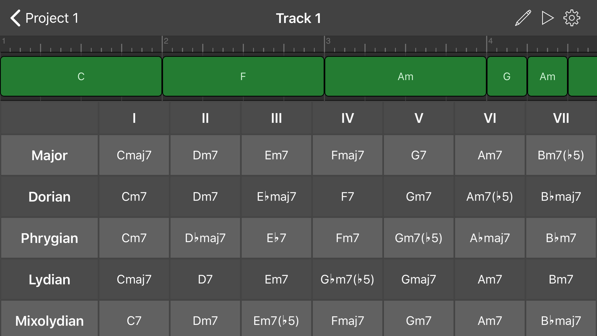Play the chord progression
Screen dimensions: 597x336
547,18
